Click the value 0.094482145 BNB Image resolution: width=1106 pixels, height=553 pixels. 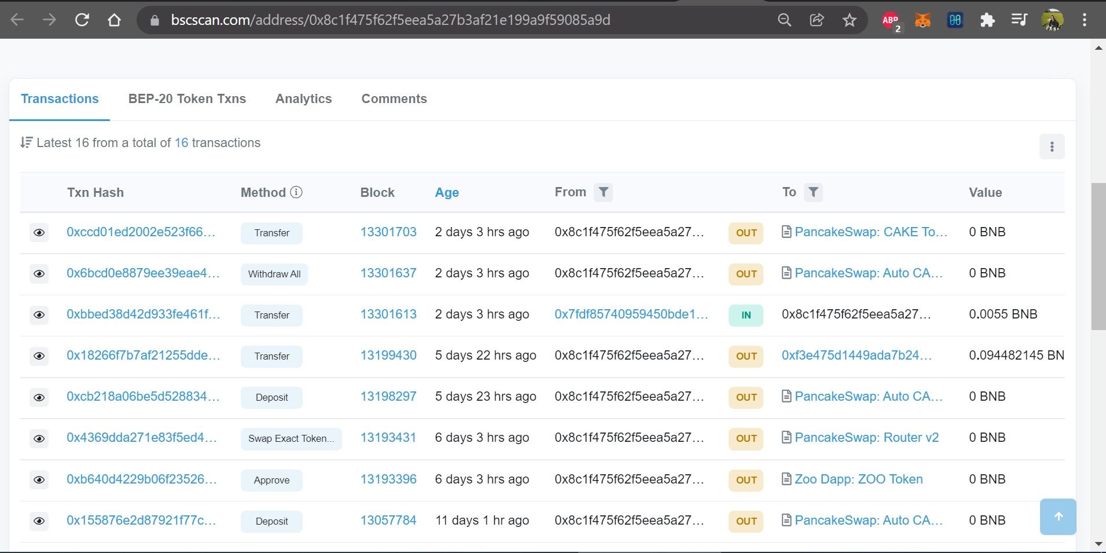point(1016,356)
